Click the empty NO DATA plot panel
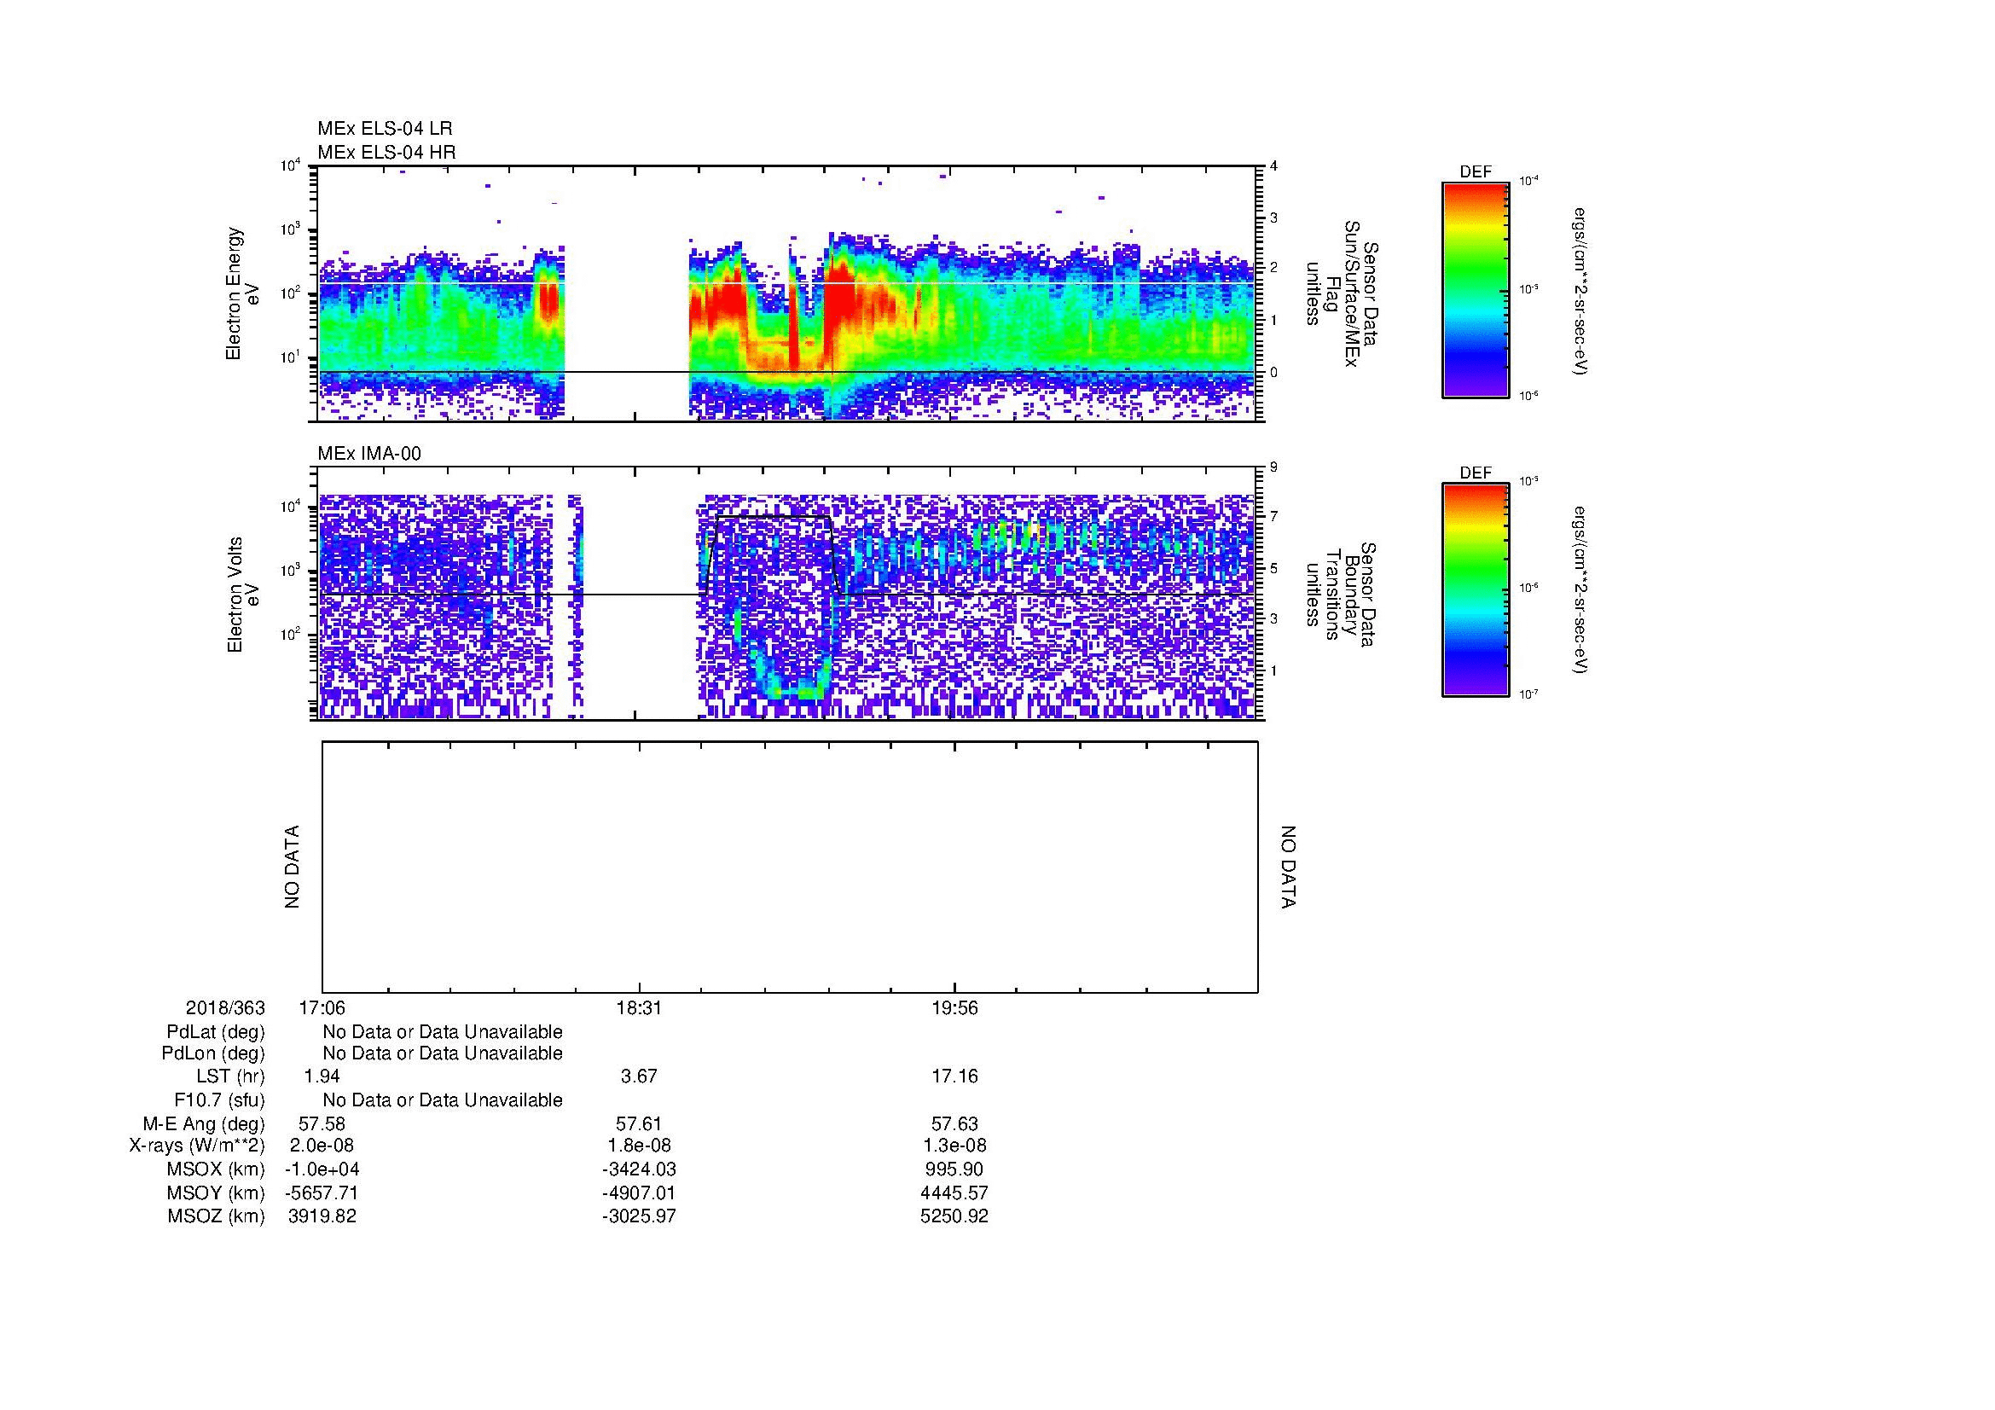Screen dimensions: 1995x1410 (x=790, y=867)
